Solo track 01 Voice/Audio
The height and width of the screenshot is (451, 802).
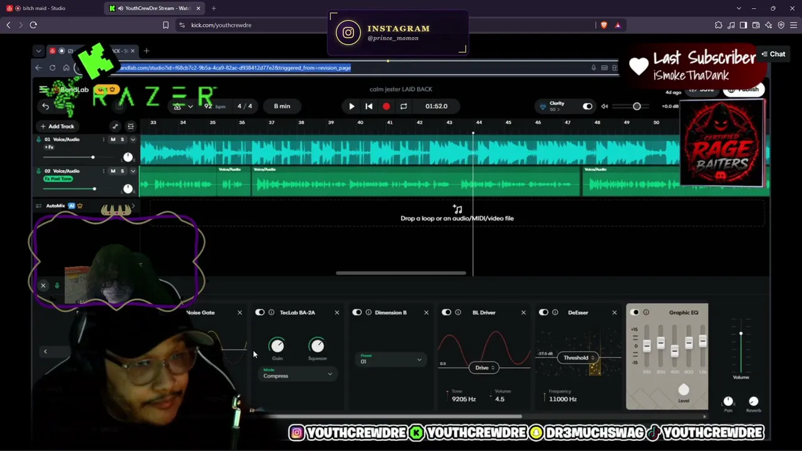click(x=122, y=140)
